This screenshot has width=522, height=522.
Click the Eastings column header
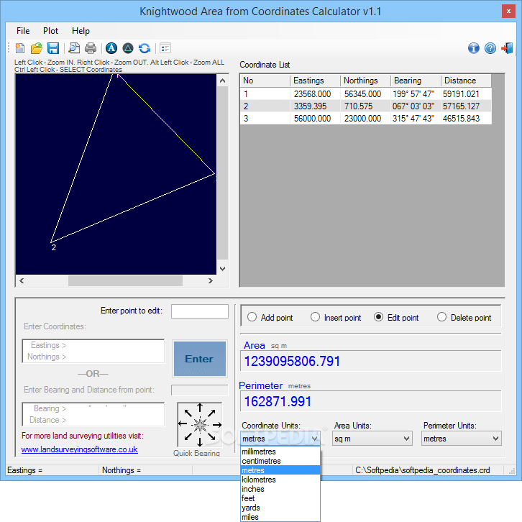pyautogui.click(x=315, y=81)
